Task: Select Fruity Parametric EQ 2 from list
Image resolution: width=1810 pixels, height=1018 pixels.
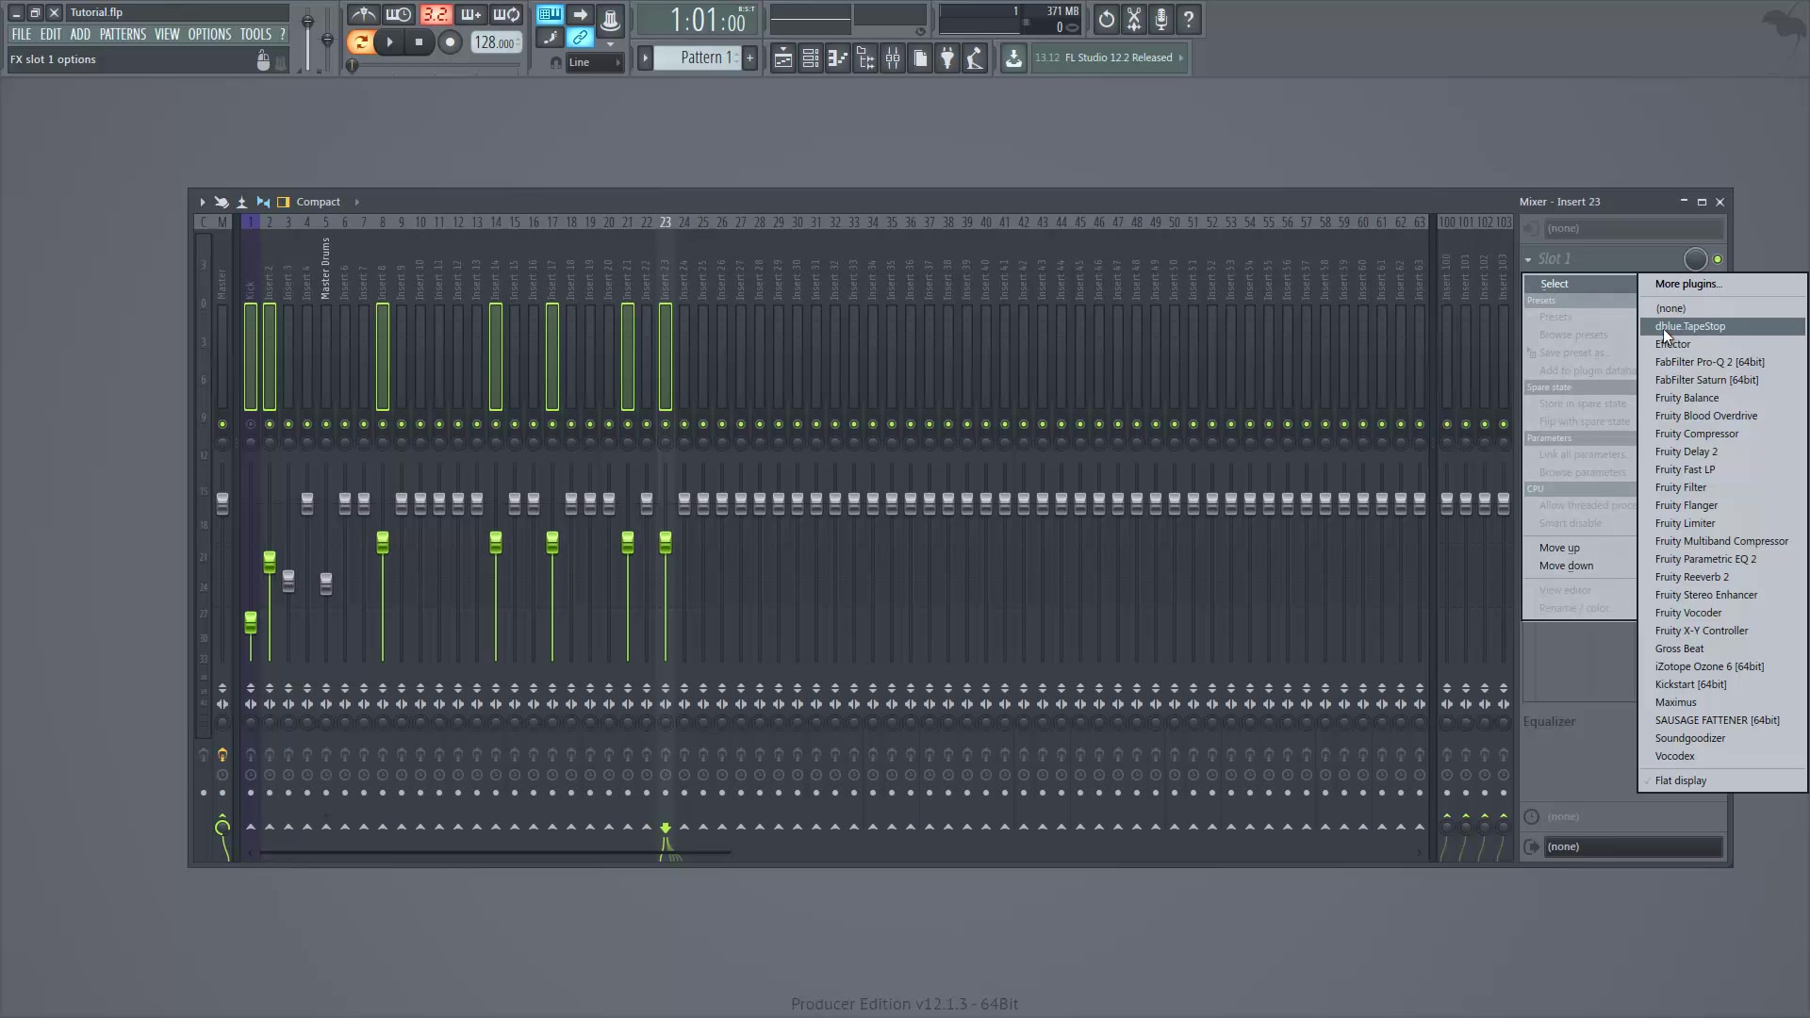Action: click(1704, 559)
